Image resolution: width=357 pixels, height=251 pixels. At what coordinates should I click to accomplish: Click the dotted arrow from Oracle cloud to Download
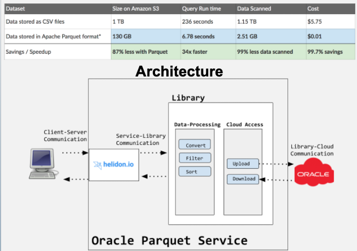click(276, 180)
